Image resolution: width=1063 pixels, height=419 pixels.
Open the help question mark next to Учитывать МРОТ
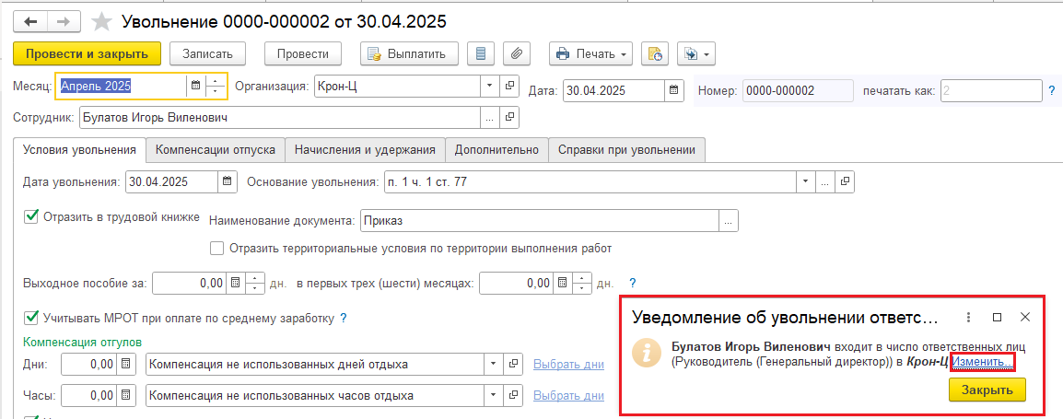(x=343, y=318)
